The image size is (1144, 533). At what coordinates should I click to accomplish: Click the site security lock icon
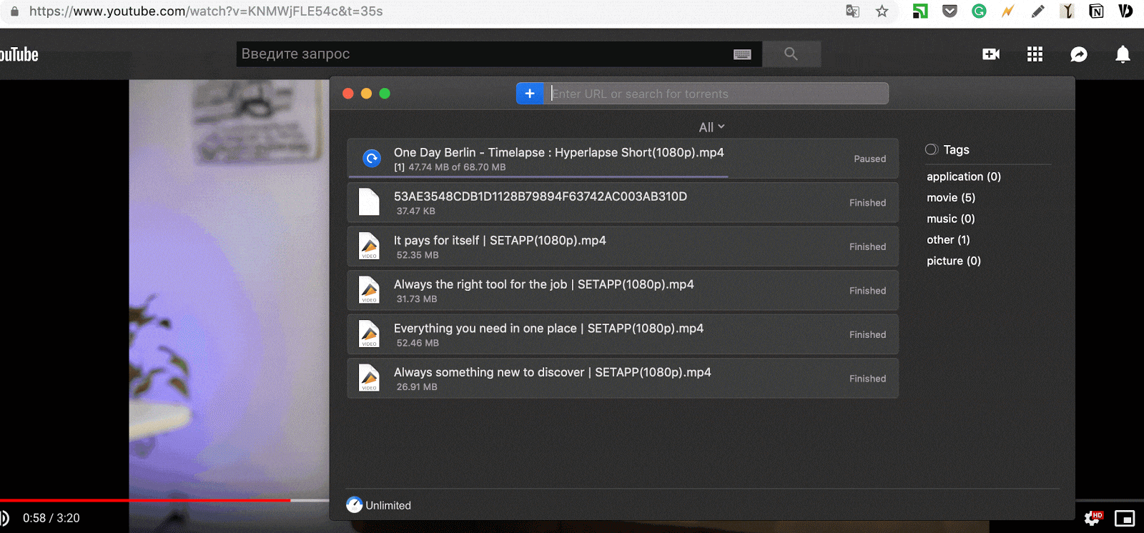pyautogui.click(x=14, y=11)
